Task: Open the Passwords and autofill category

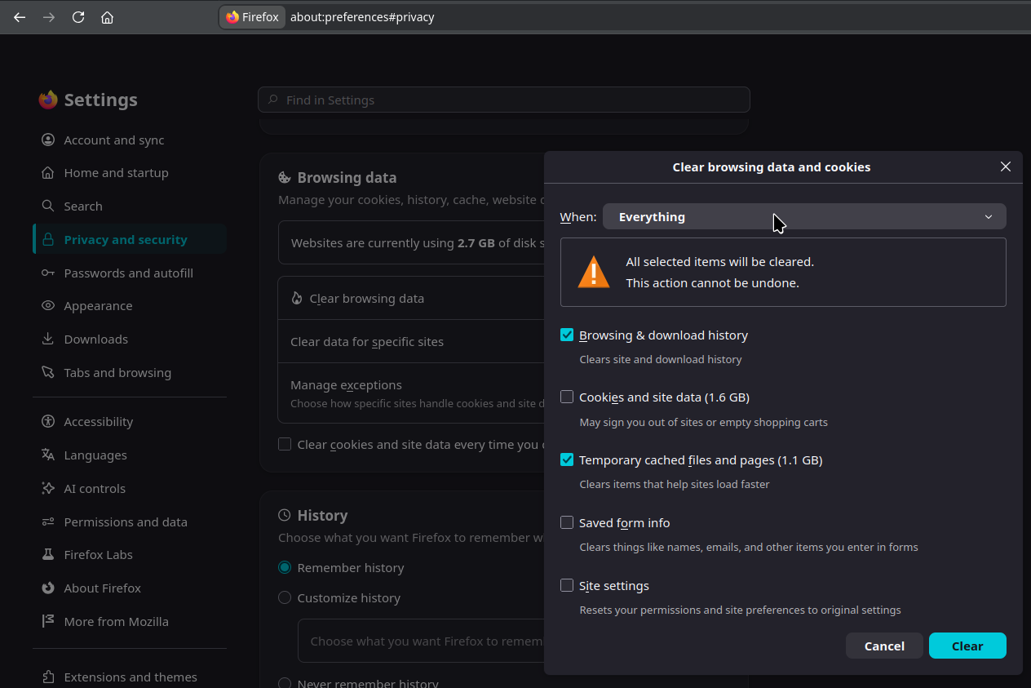Action: coord(130,273)
